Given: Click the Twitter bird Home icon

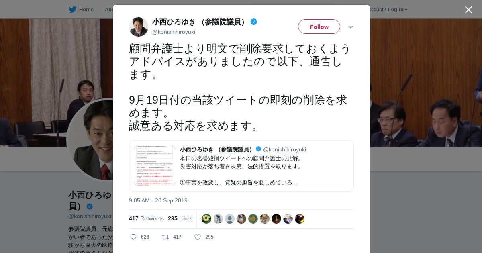Looking at the screenshot, I should (72, 9).
